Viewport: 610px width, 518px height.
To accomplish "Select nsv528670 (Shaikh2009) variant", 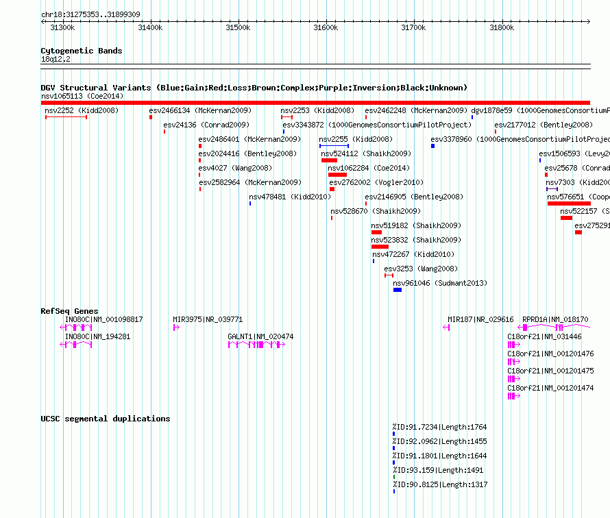I will (376, 211).
